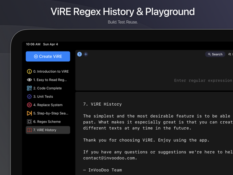Image resolution: width=233 pixels, height=175 pixels.
Task: Open '2. Code Complete' in sidebar
Action: (48, 88)
